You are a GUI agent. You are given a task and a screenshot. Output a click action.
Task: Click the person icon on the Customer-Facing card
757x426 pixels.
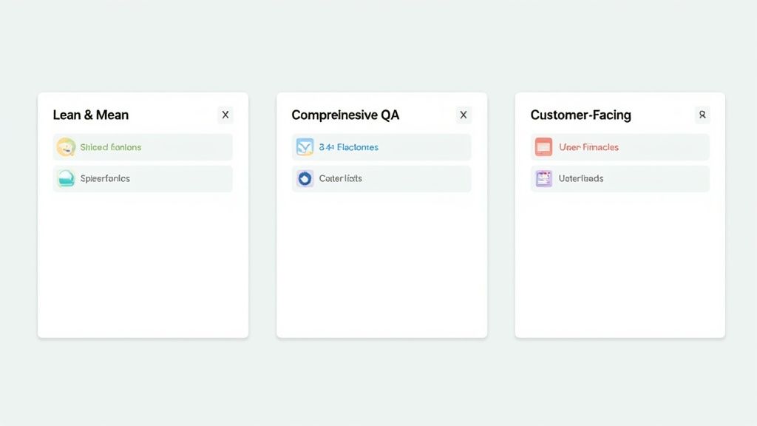pyautogui.click(x=702, y=115)
